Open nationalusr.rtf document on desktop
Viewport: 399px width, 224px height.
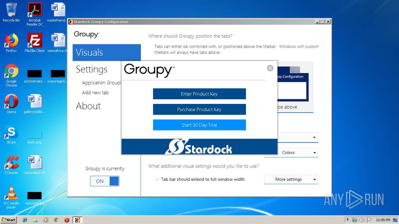tap(35, 165)
